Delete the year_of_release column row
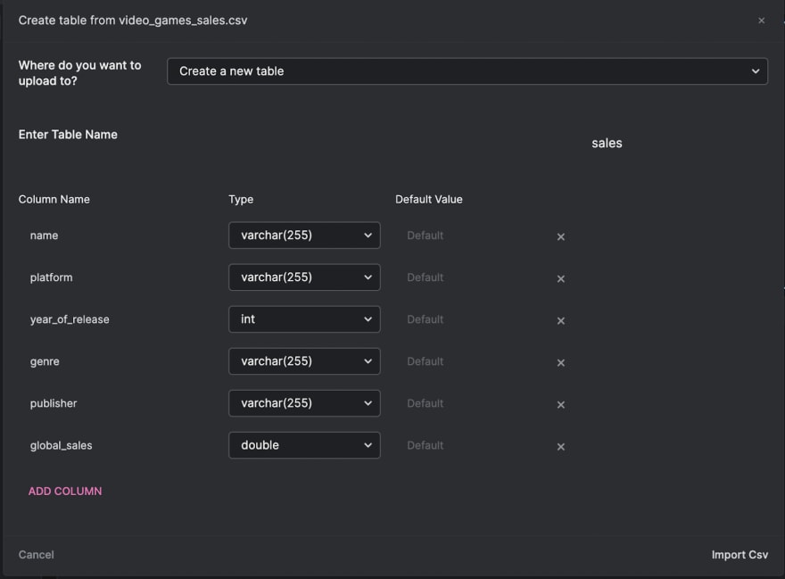Screen dimensions: 785x579 pyautogui.click(x=561, y=321)
